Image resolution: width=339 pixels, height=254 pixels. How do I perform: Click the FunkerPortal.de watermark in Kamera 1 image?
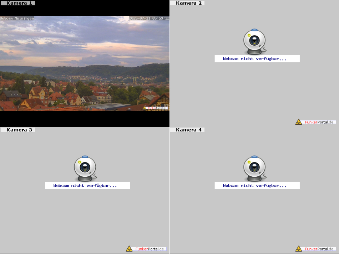pyautogui.click(x=155, y=108)
